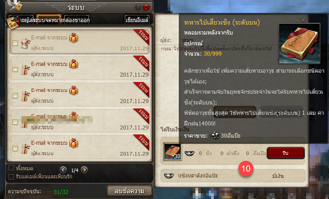
Task: Enable the ทั้งหมด select-all checkbox
Action: pos(11,168)
